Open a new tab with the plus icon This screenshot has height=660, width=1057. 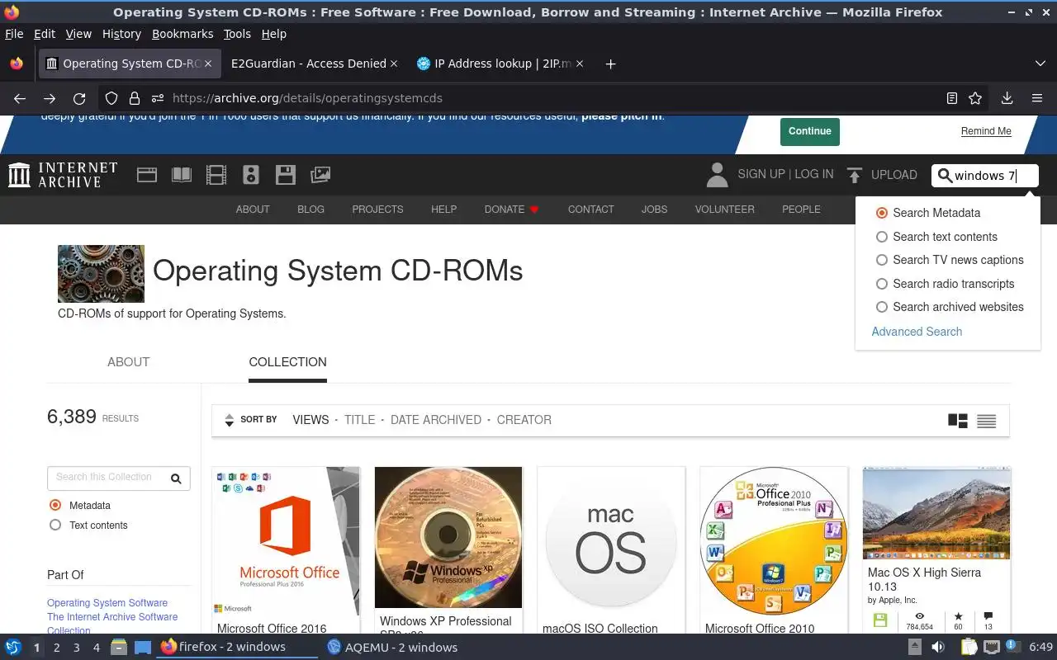click(610, 64)
